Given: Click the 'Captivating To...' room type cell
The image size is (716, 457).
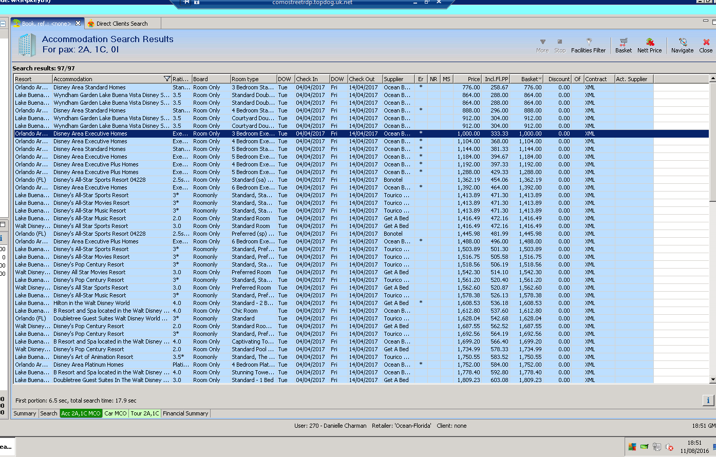Looking at the screenshot, I should pos(253,341).
